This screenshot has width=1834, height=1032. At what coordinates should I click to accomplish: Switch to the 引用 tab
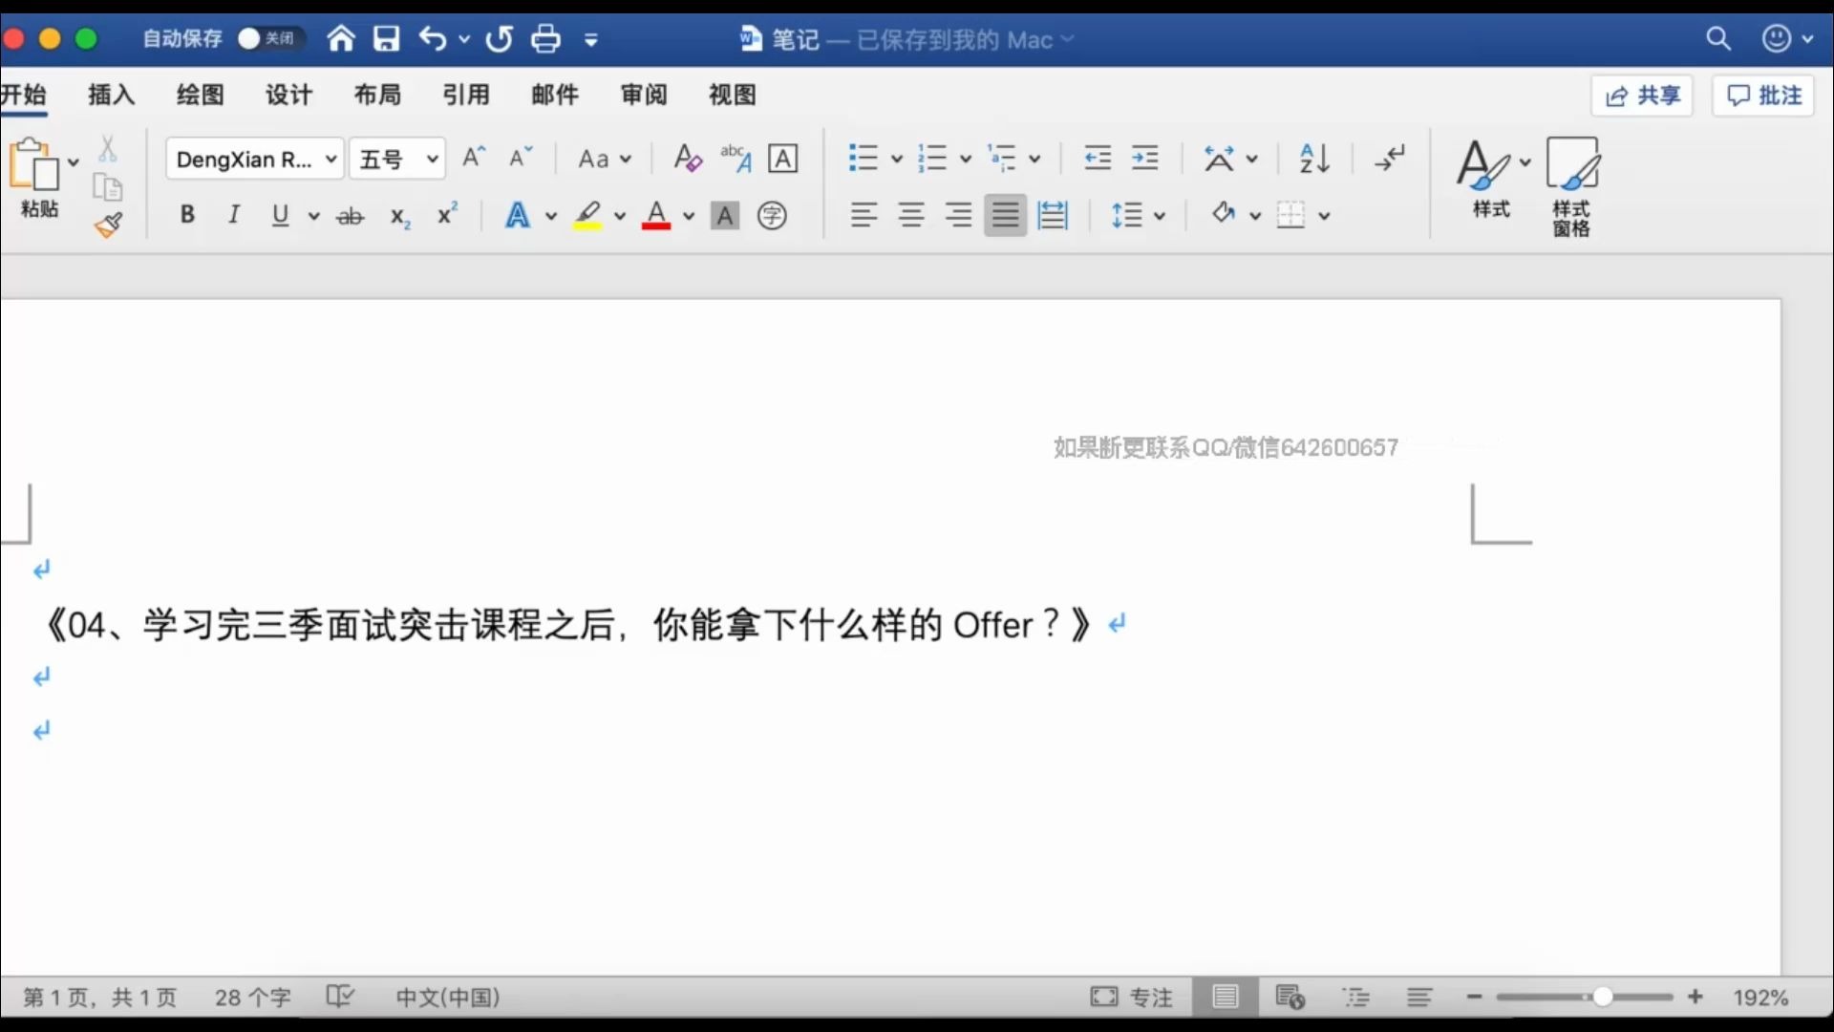tap(466, 95)
